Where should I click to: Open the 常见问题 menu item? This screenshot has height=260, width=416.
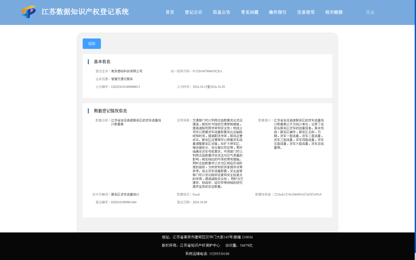(x=250, y=12)
